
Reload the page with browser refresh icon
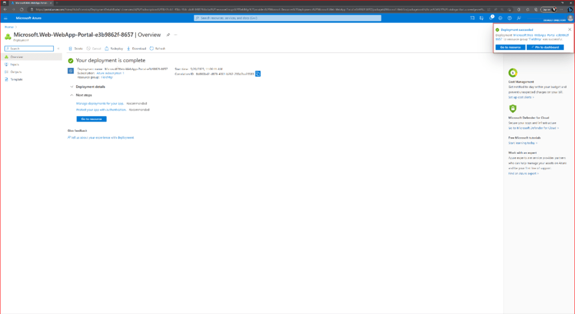tap(22, 10)
